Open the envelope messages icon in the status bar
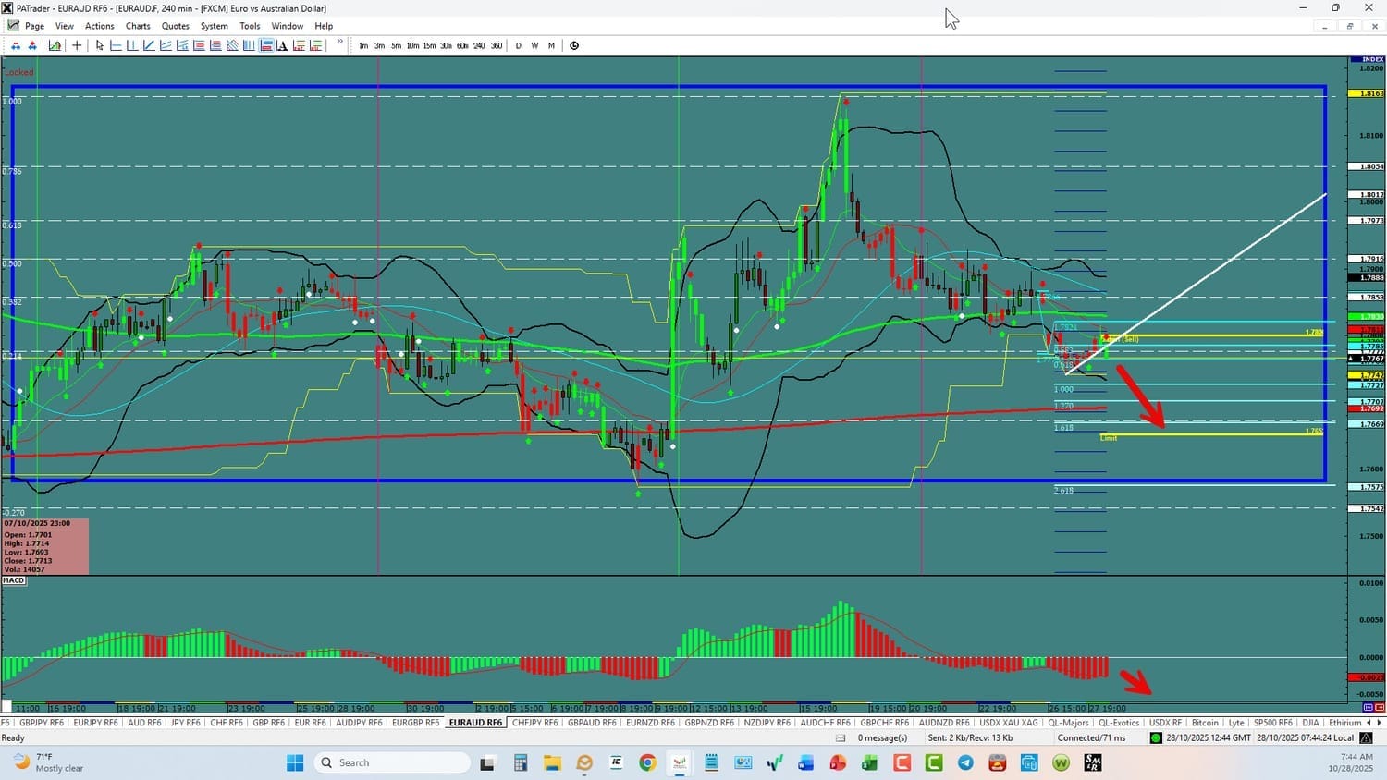 (x=841, y=737)
